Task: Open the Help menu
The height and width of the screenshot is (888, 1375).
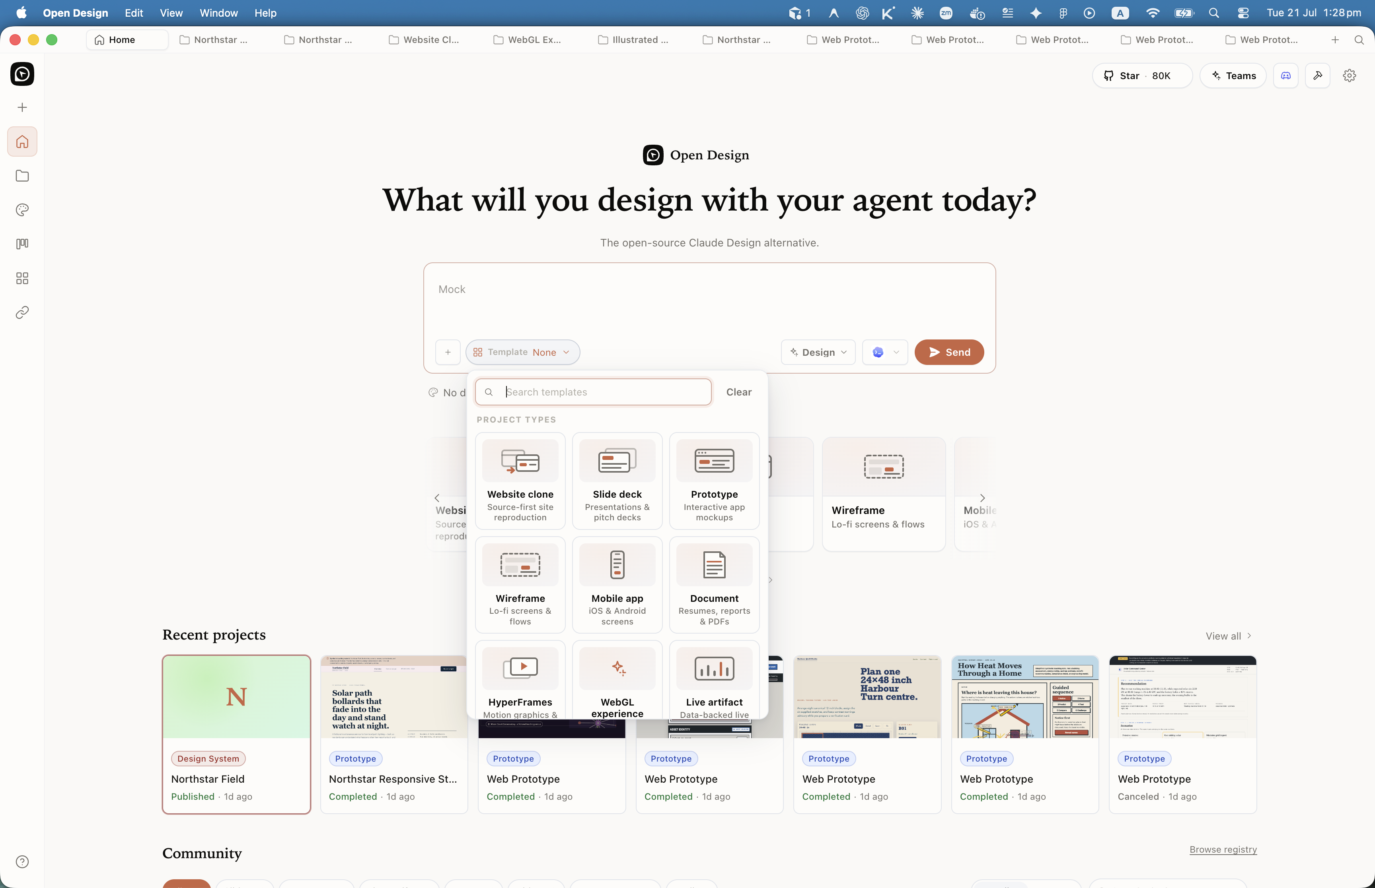Action: [x=265, y=13]
